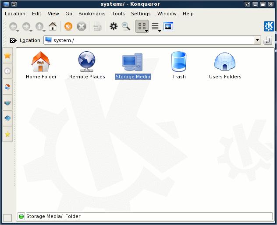Switch to list/tree view mode
This screenshot has width=277, height=225.
coord(155,26)
